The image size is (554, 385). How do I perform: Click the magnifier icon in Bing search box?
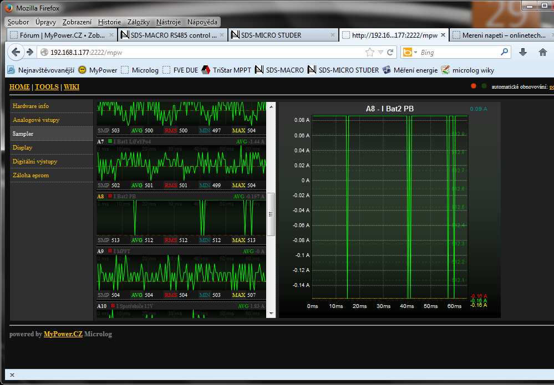click(504, 52)
